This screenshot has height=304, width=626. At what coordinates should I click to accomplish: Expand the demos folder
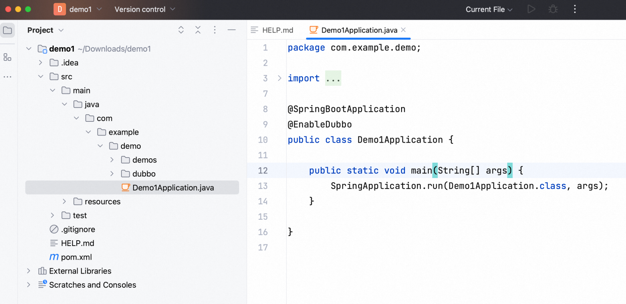coord(112,160)
